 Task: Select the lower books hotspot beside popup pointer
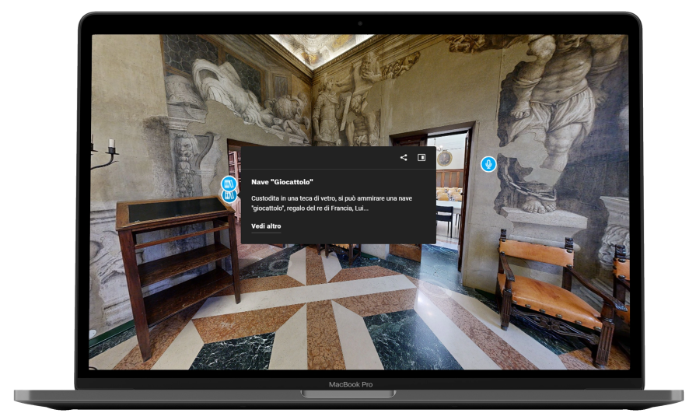point(229,195)
